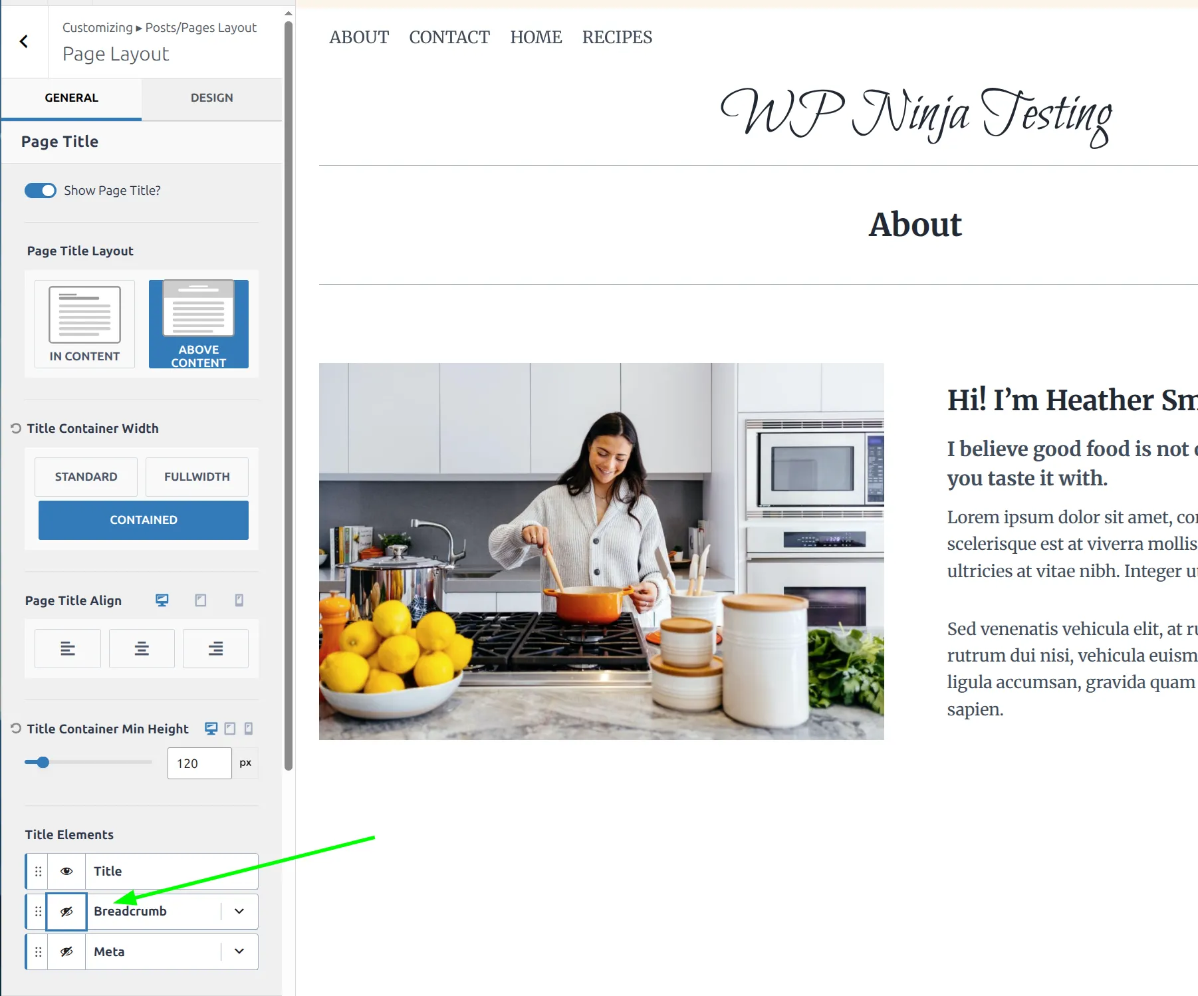Choose Fullwidth title container width
The height and width of the screenshot is (996, 1198).
197,477
